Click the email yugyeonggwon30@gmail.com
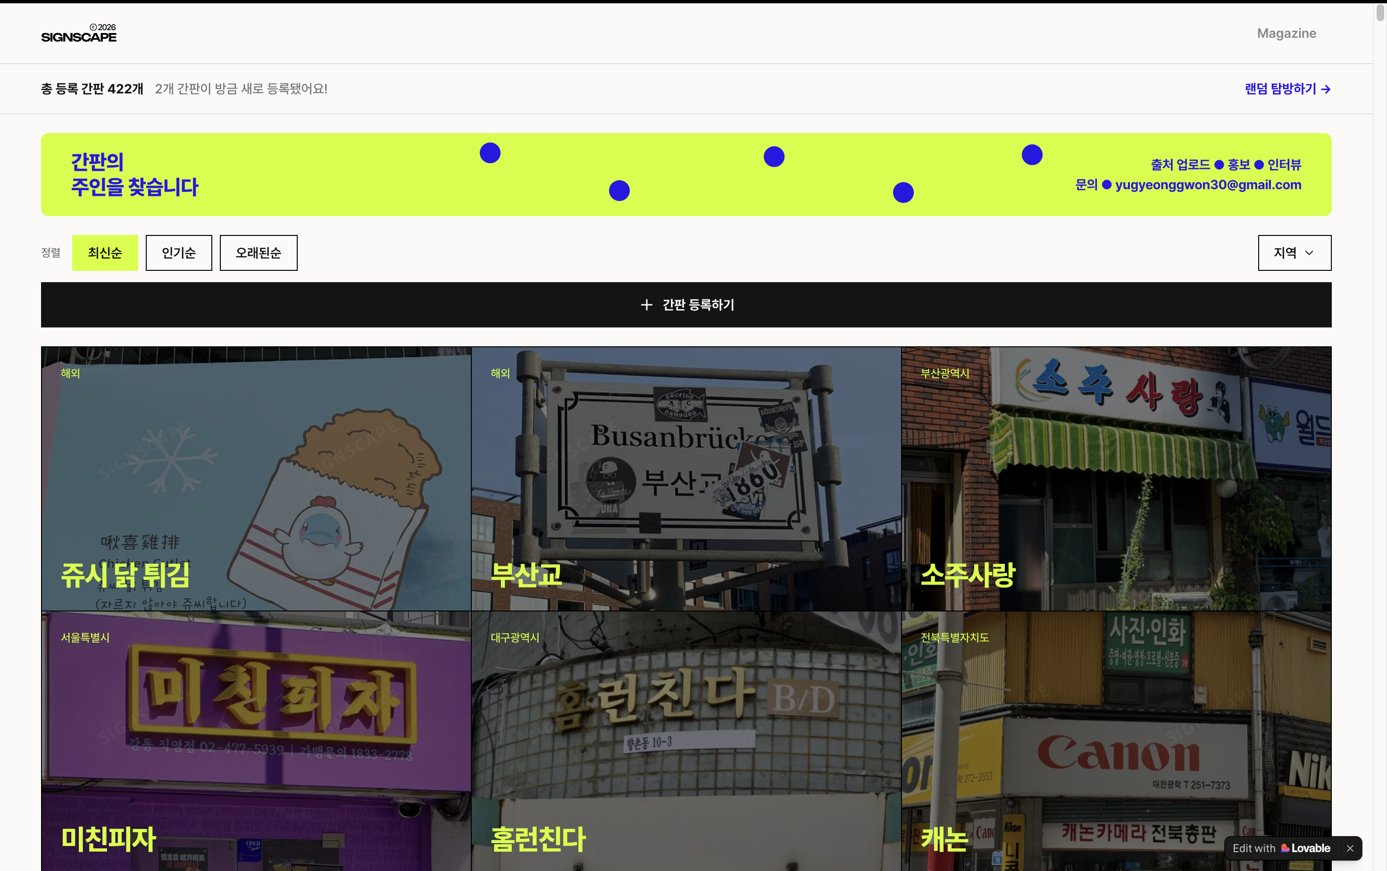Viewport: 1387px width, 871px height. 1208,185
